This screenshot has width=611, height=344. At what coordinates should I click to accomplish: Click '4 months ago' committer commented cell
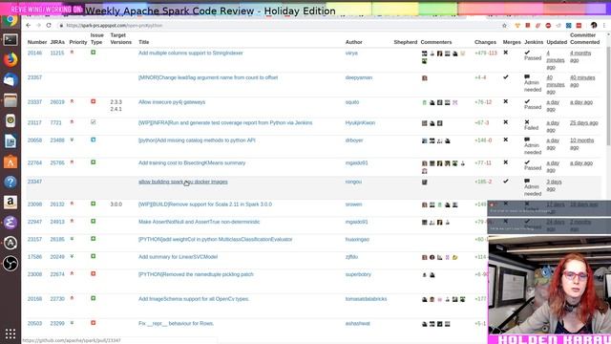pos(580,56)
